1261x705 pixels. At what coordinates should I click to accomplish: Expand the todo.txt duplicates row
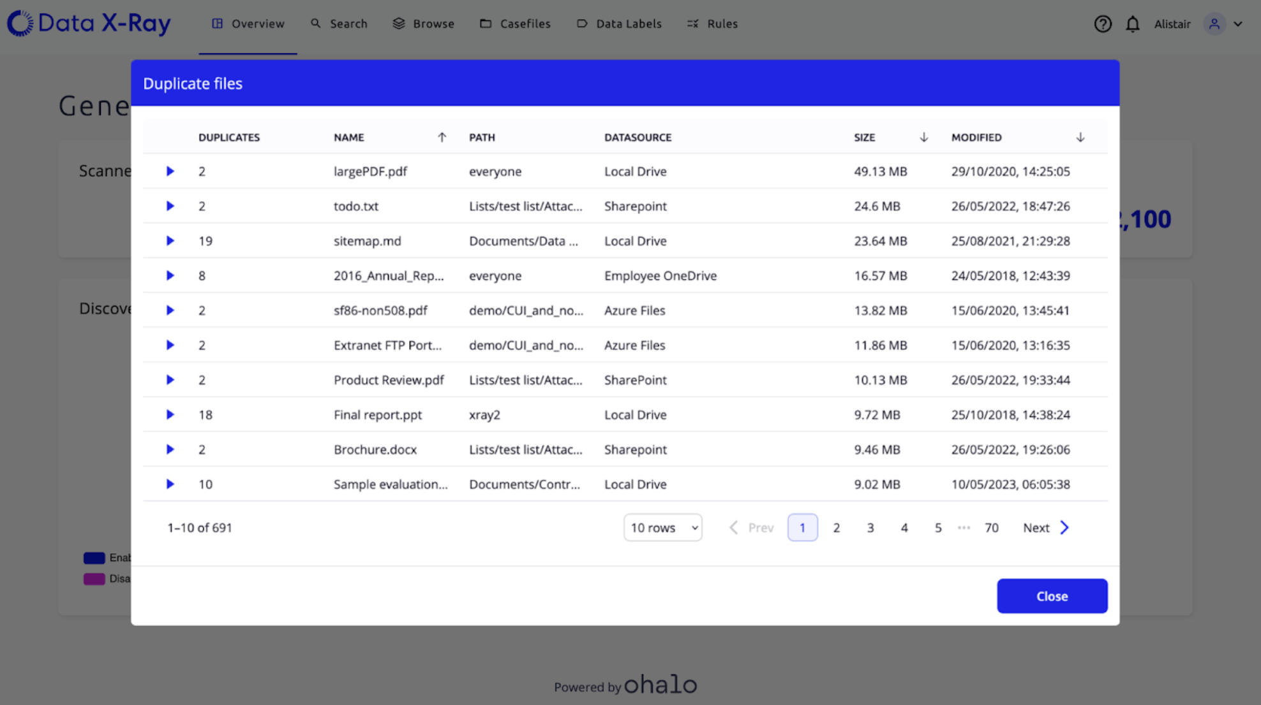tap(170, 206)
